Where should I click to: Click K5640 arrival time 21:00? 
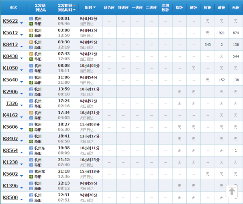coord(64,83)
